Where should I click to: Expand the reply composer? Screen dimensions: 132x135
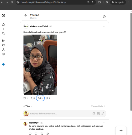[x=103, y=113]
